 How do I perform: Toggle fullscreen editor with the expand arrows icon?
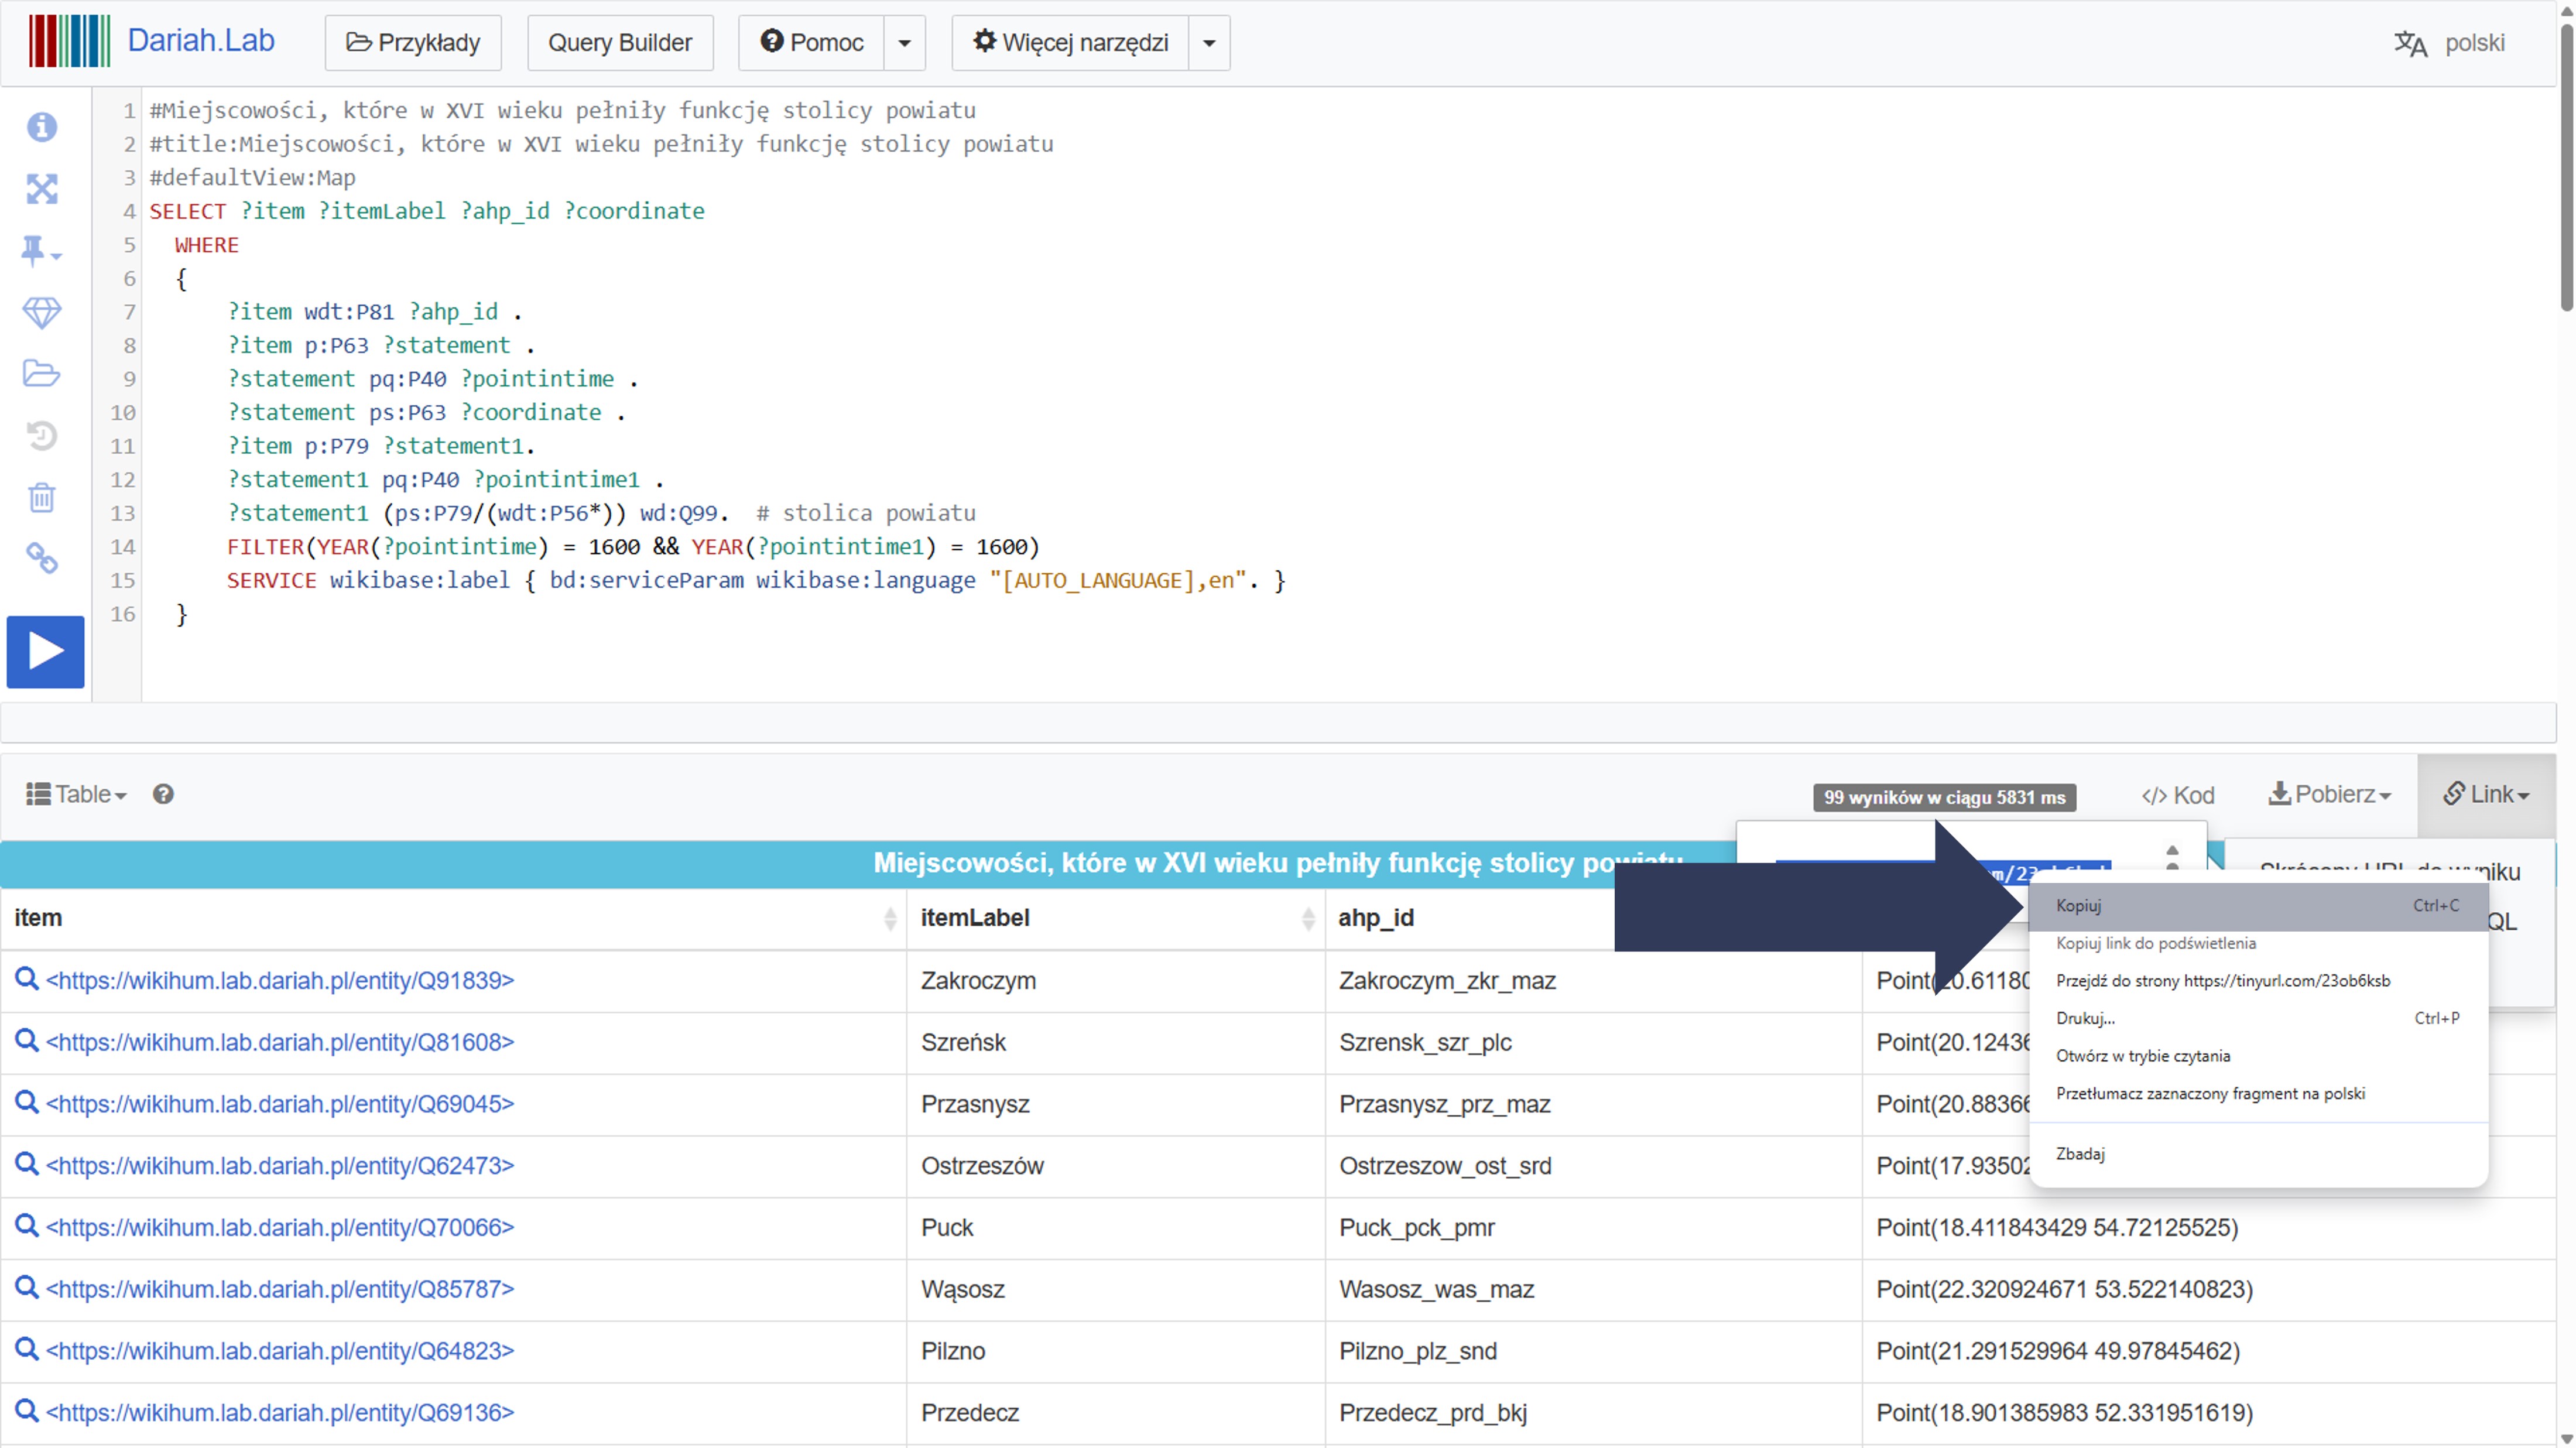[41, 189]
